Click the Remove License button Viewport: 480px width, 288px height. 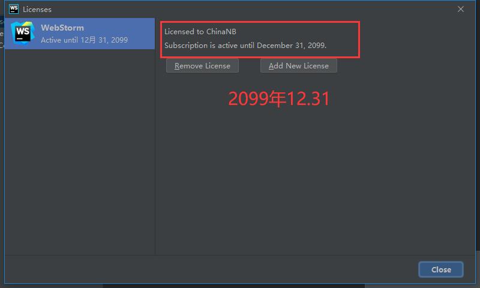(202, 66)
